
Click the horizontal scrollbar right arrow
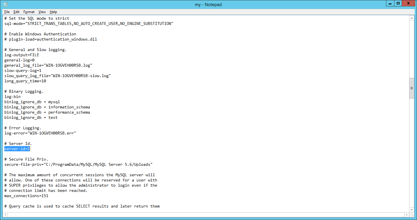coord(407,214)
